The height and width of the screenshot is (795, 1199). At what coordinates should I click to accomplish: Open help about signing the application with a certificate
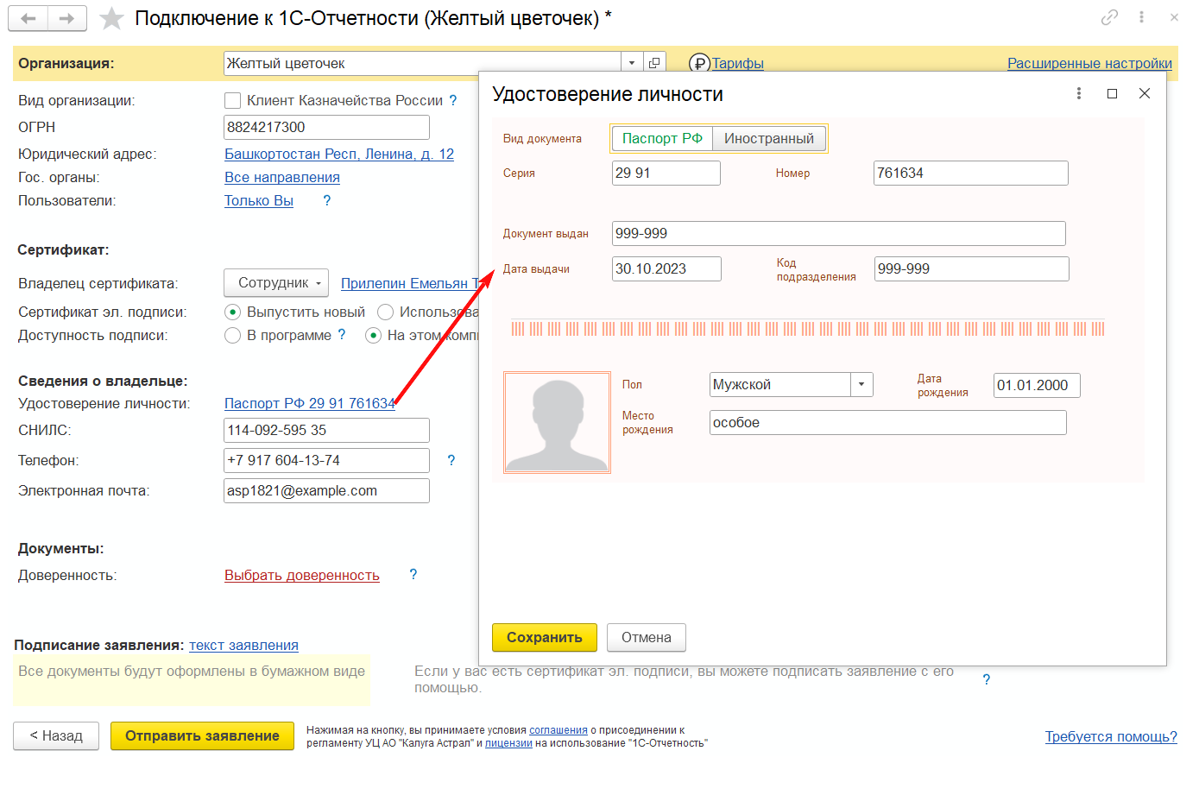point(987,679)
